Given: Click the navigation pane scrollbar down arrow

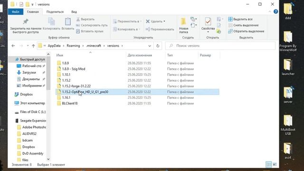Looking at the screenshot, I should (x=48, y=159).
